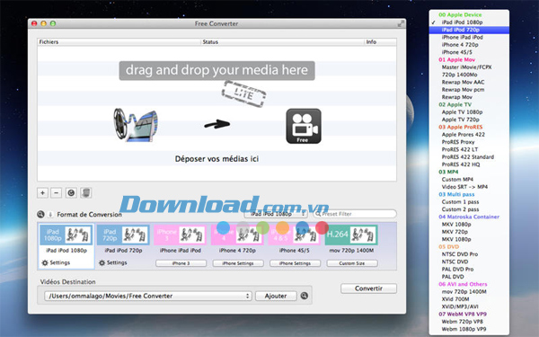Select iPad iPod 720p preset thumbnail
Image resolution: width=539 pixels, height=337 pixels.
tap(123, 235)
